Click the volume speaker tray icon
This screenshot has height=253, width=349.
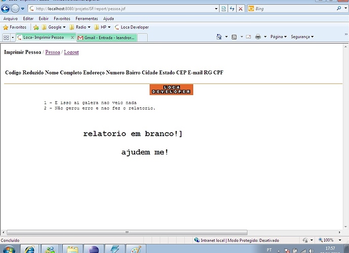(x=312, y=251)
